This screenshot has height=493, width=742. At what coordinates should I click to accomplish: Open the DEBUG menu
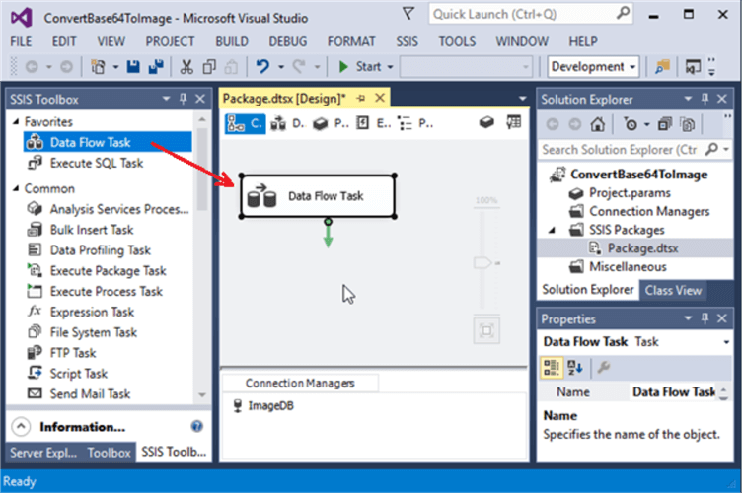(288, 42)
